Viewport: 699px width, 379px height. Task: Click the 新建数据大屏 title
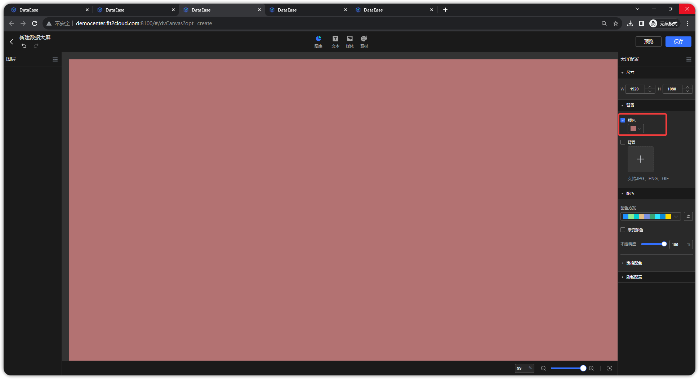click(x=35, y=37)
